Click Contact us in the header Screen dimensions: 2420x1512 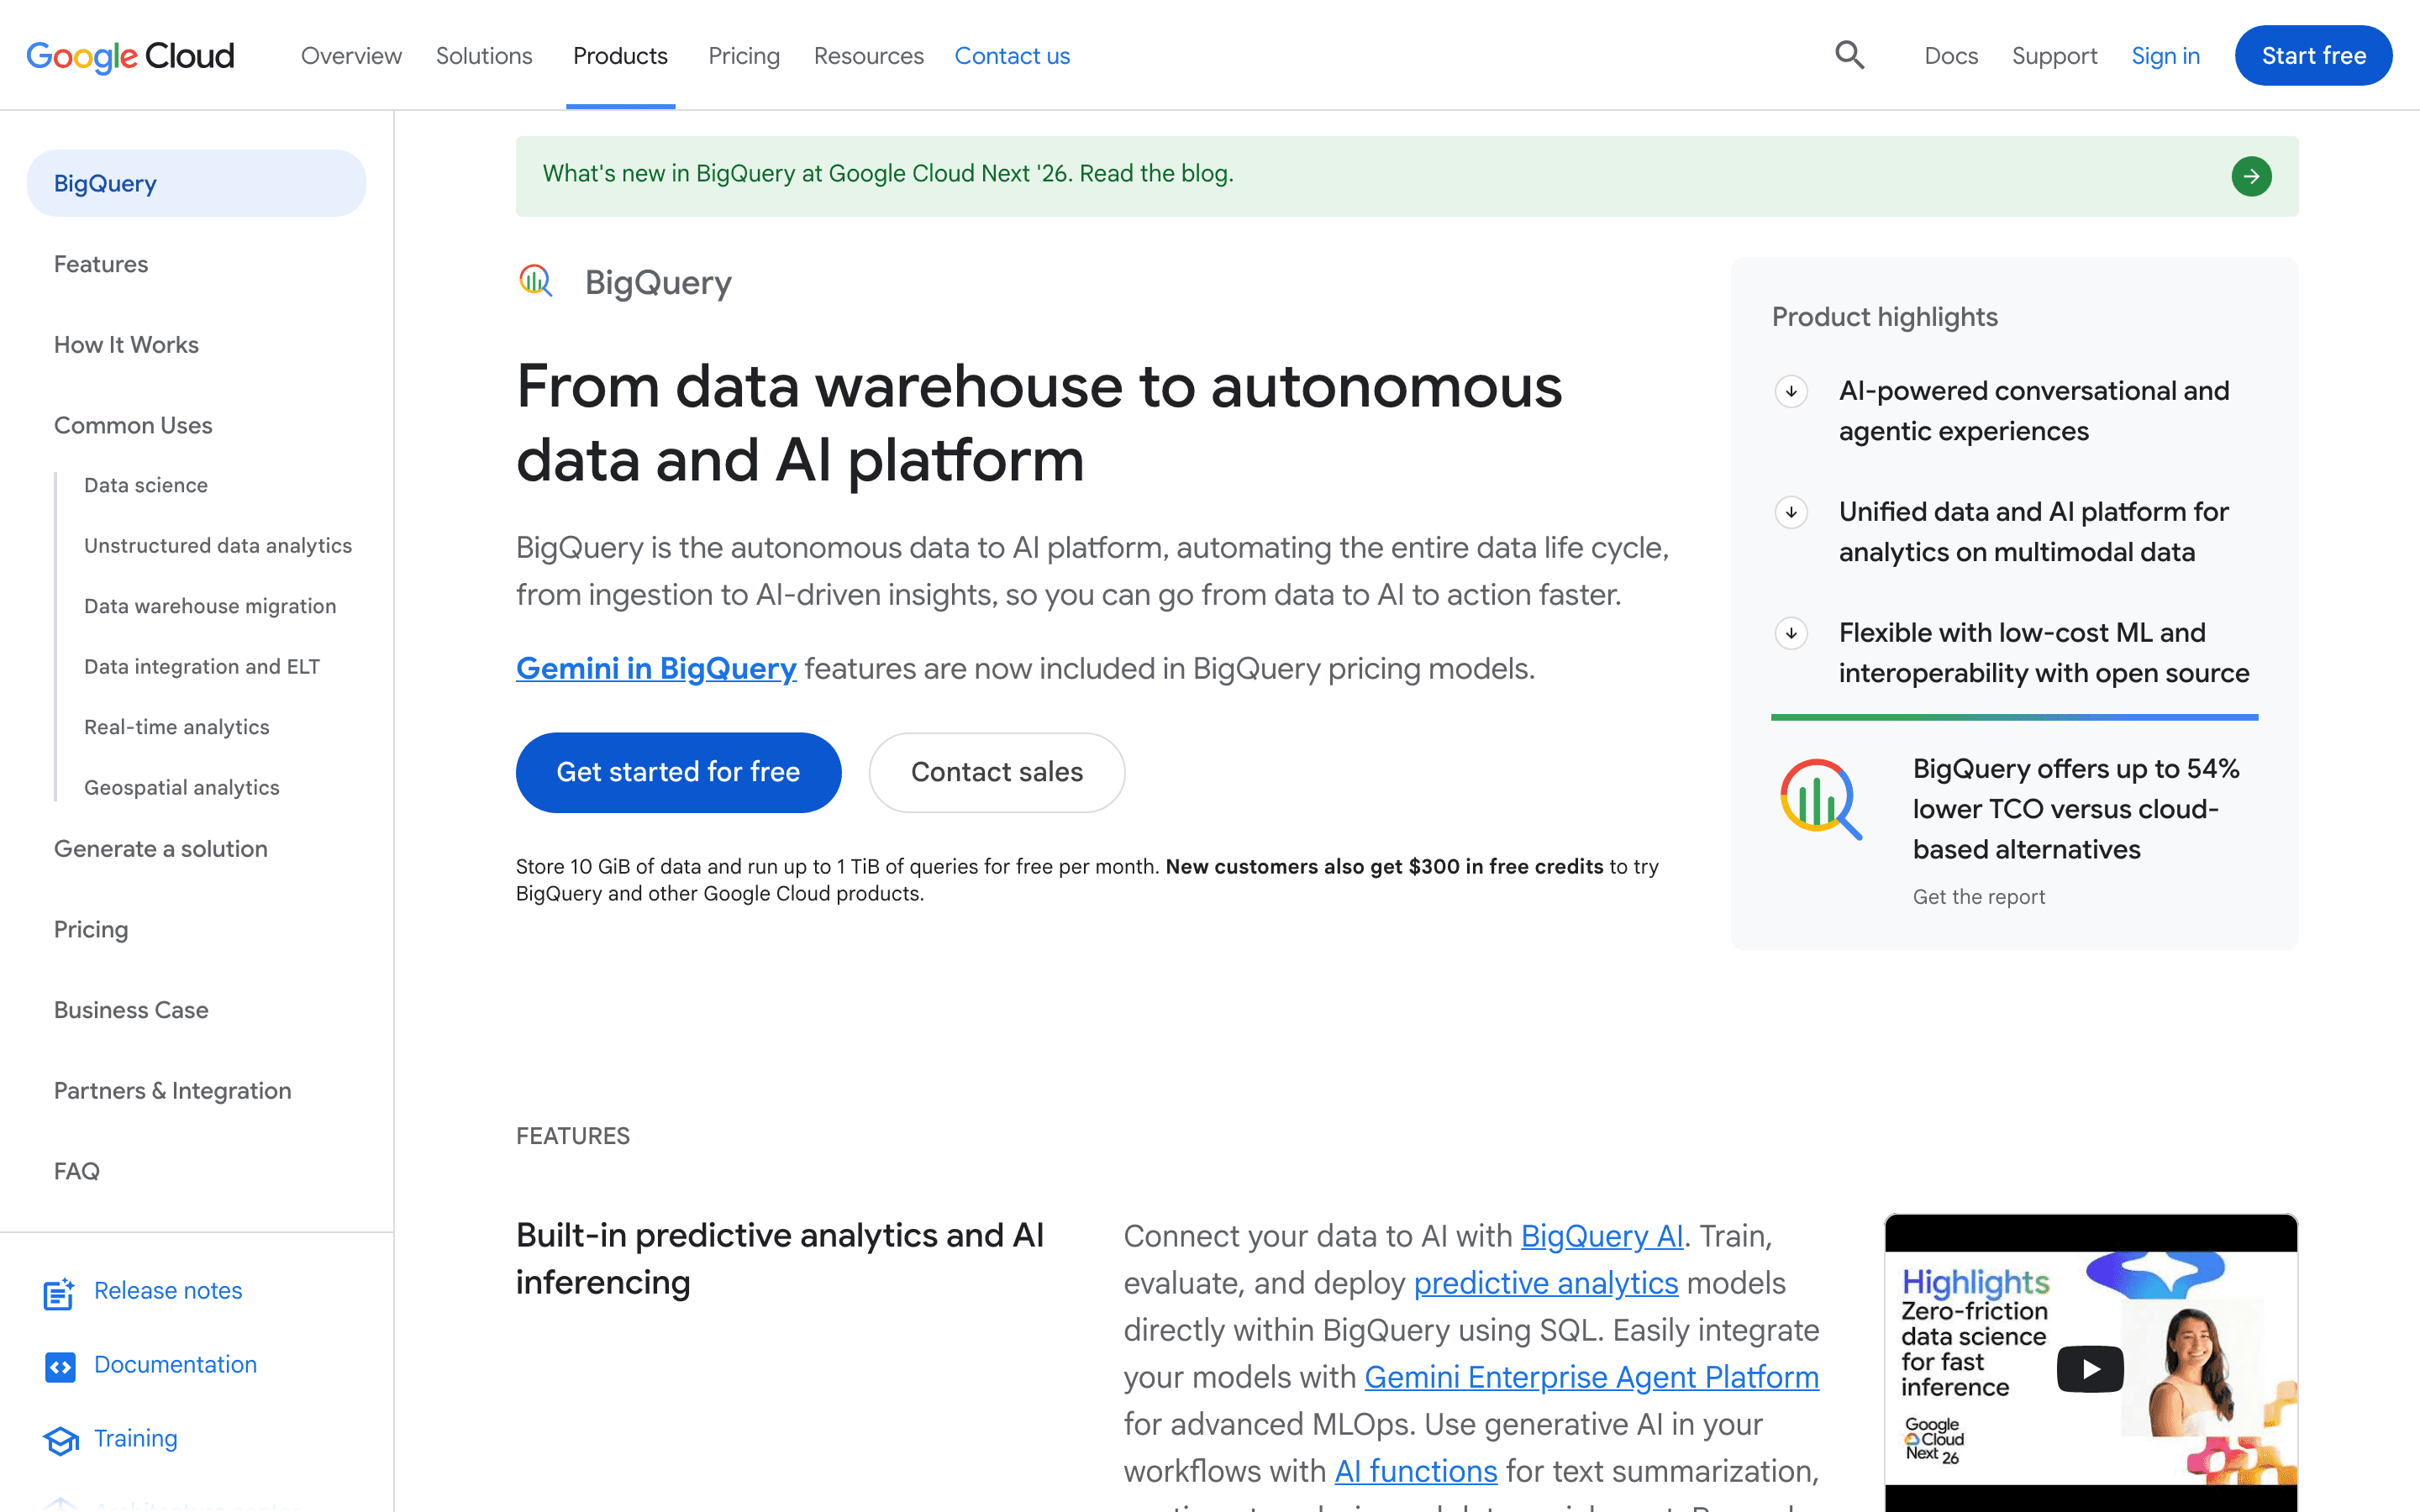click(x=1012, y=56)
